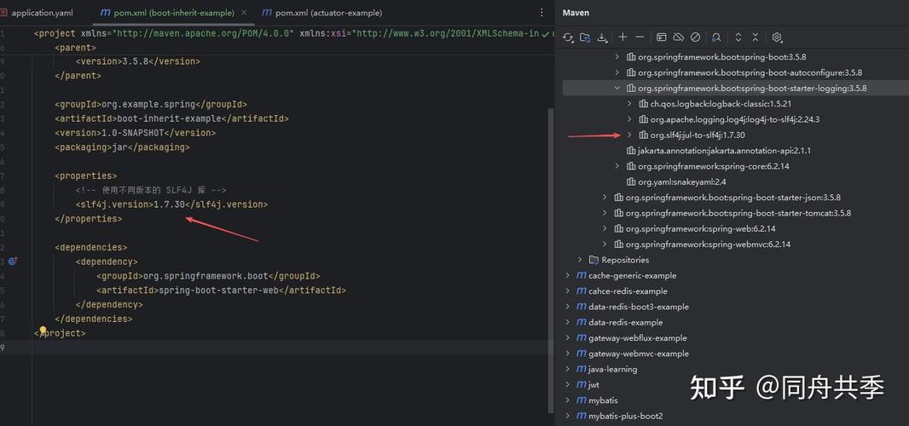The width and height of the screenshot is (909, 426).
Task: Click Maven icon of mybatis module
Action: click(581, 400)
